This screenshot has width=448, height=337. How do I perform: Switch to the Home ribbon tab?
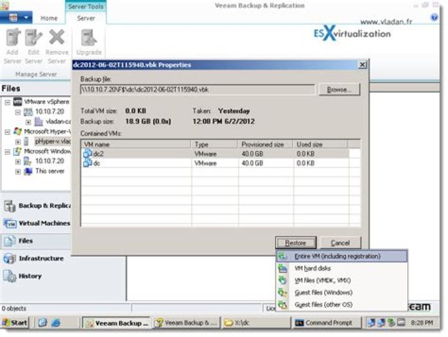tap(49, 19)
